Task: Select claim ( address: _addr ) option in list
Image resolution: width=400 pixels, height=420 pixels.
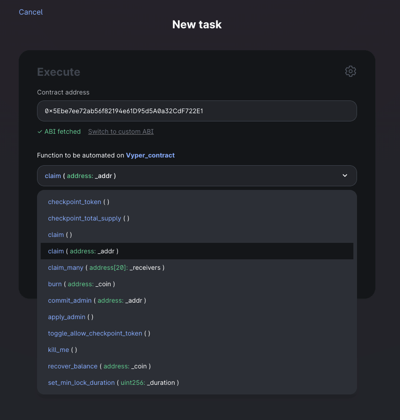Action: [x=197, y=251]
